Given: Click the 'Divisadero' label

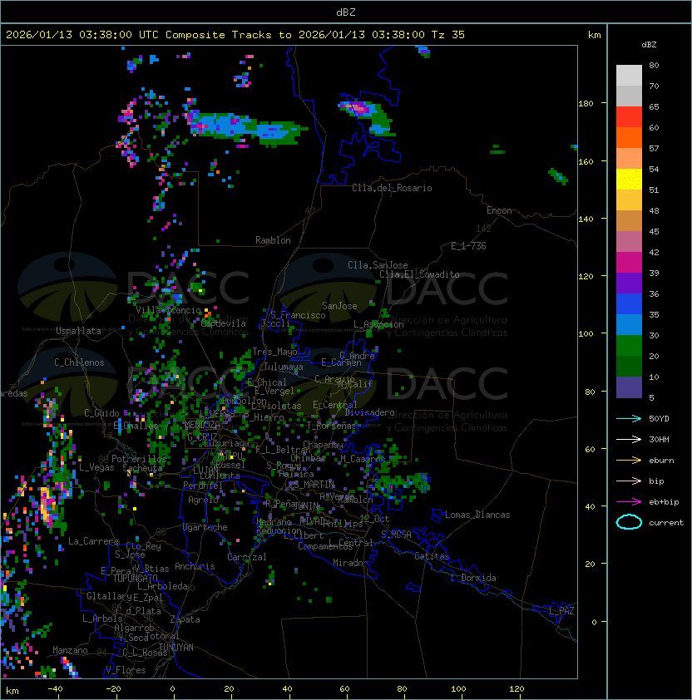Looking at the screenshot, I should tap(370, 412).
